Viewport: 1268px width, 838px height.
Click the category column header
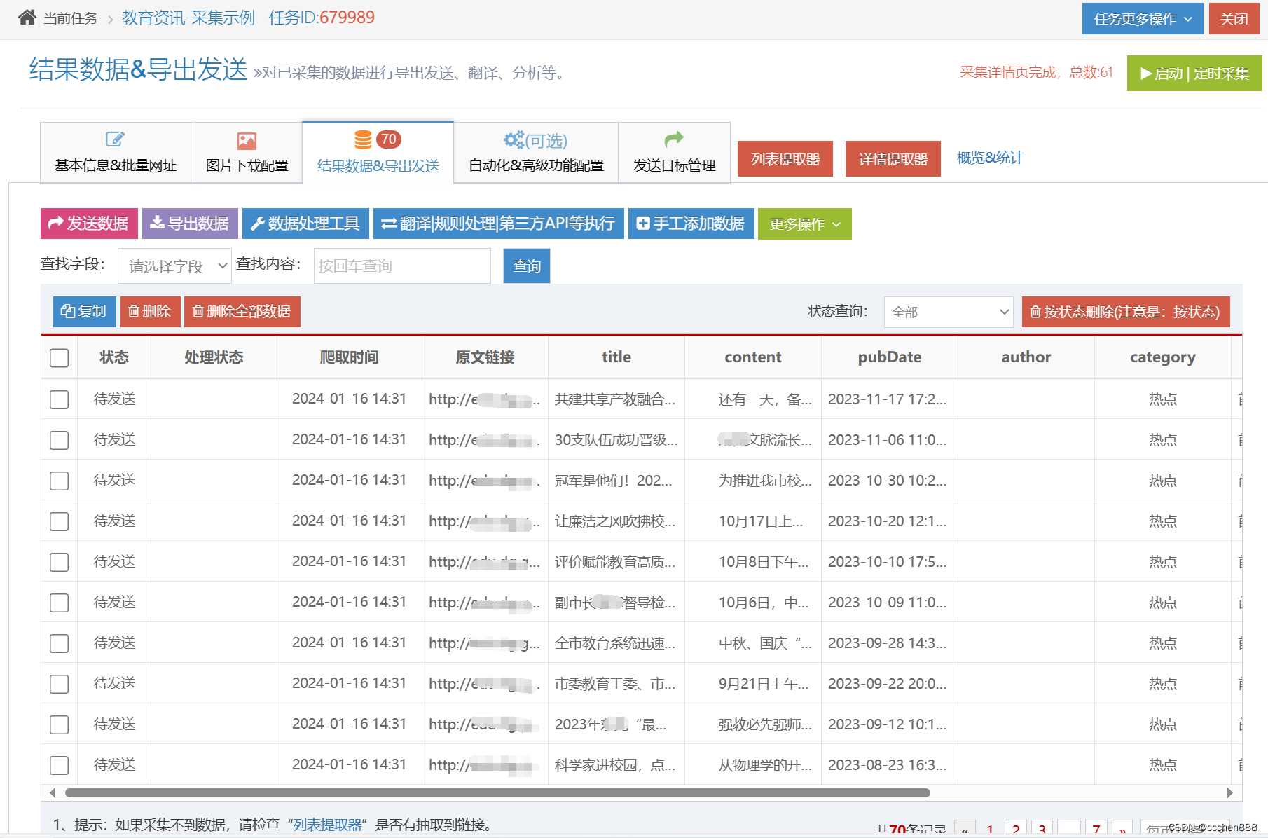[x=1163, y=357]
